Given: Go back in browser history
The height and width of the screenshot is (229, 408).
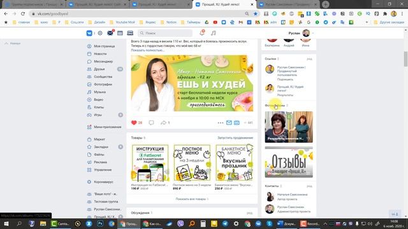Looking at the screenshot, I should [6, 14].
